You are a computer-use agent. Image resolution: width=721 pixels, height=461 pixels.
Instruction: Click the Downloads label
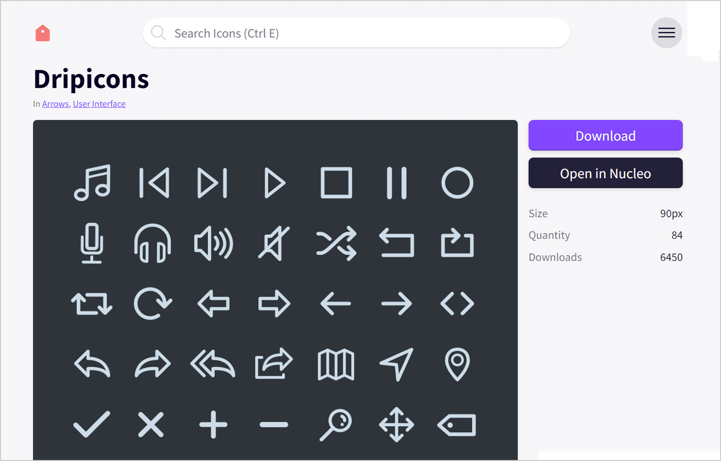coord(555,257)
